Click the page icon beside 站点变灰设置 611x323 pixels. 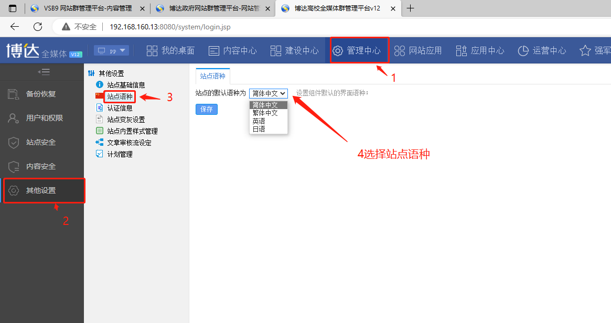tap(99, 119)
